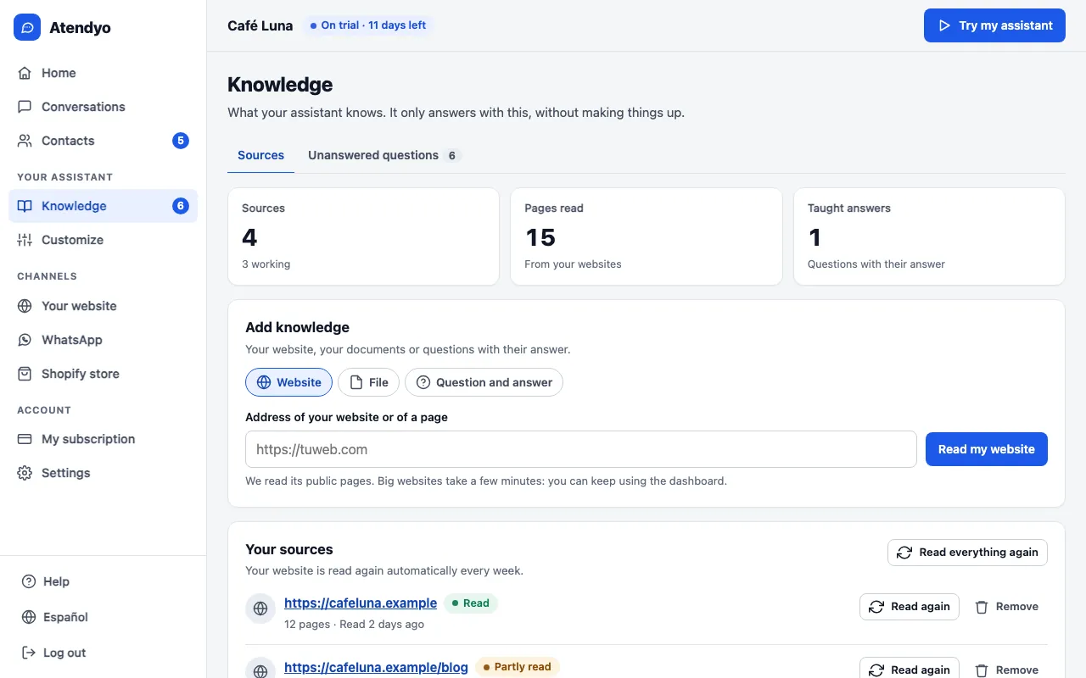
Task: Click Read everything again button
Action: point(967,553)
